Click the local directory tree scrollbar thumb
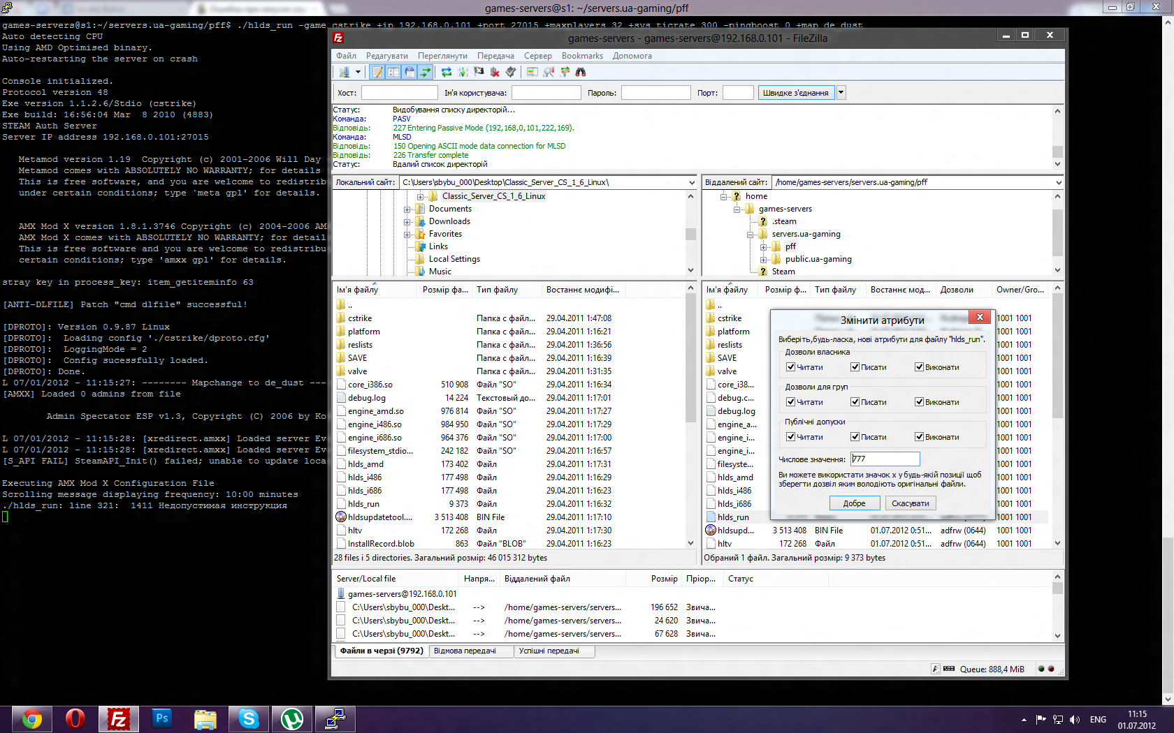 click(x=691, y=234)
